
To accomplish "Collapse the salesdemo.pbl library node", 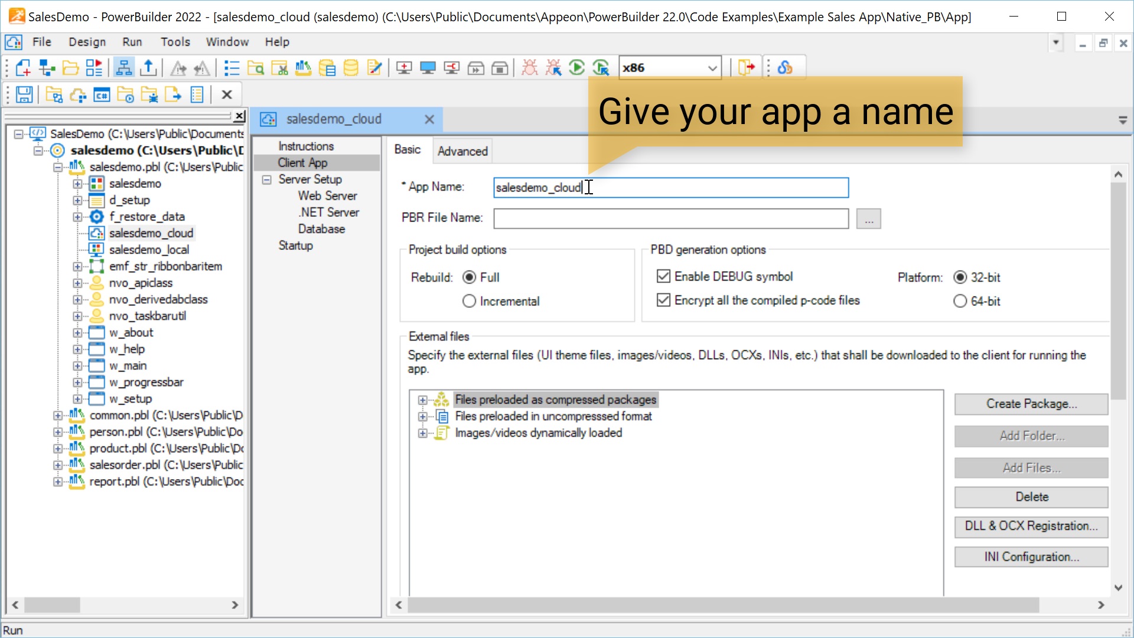I will [58, 167].
